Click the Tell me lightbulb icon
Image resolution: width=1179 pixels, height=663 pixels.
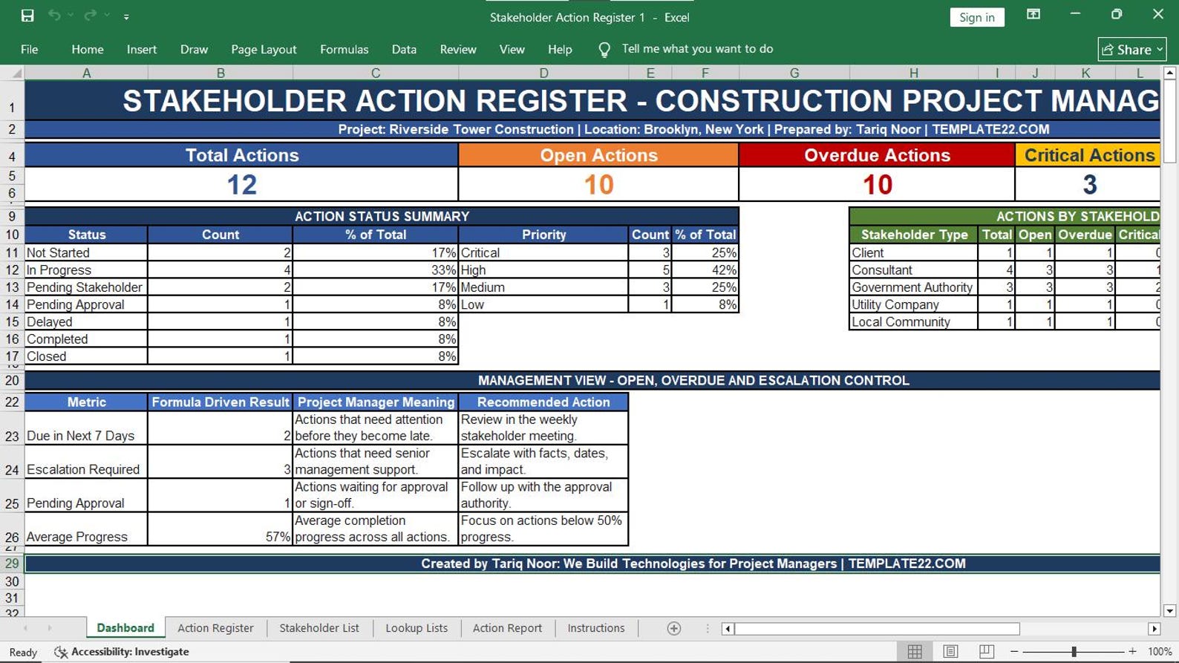[x=604, y=49]
